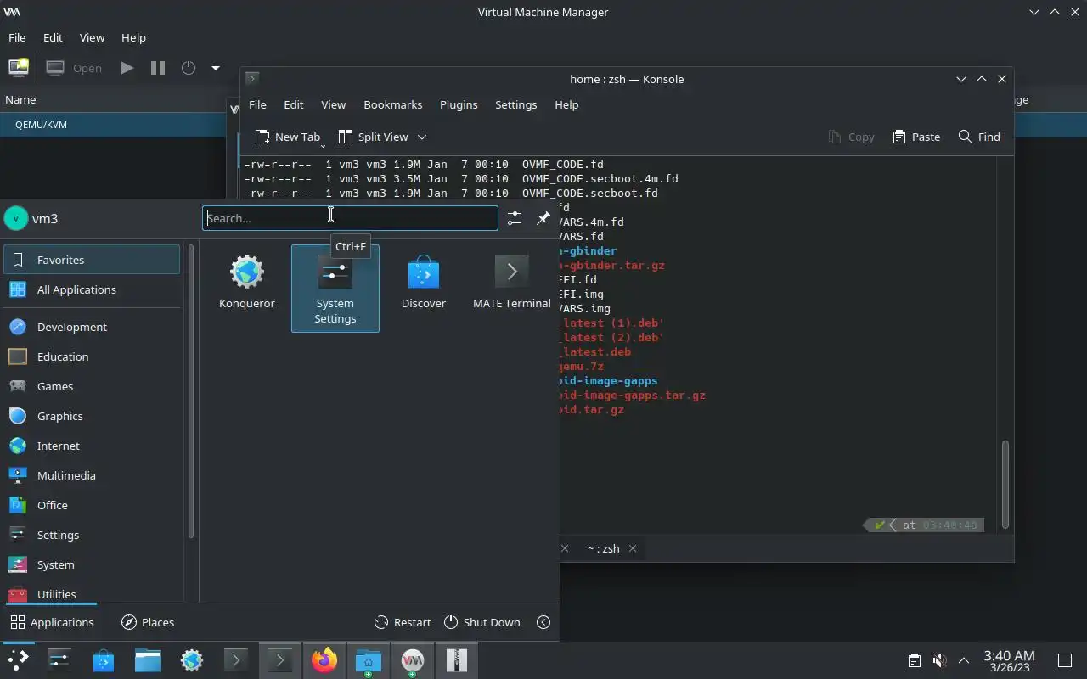Screen dimensions: 1087x679
Task: Click the launcher search configure icon
Action: (514, 218)
